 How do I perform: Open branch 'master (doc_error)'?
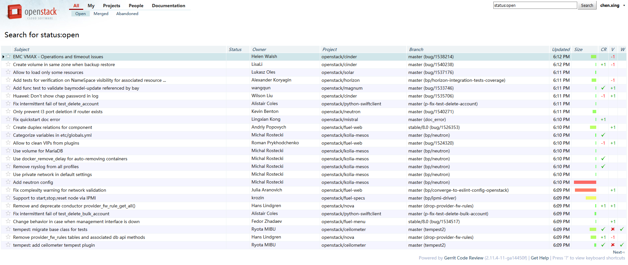click(x=427, y=119)
